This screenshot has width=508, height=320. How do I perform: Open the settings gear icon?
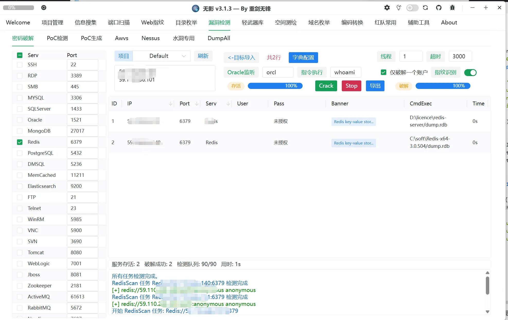pyautogui.click(x=387, y=8)
